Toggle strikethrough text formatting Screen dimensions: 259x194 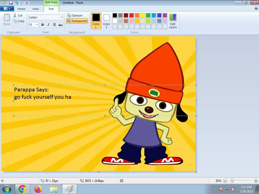click(60, 25)
